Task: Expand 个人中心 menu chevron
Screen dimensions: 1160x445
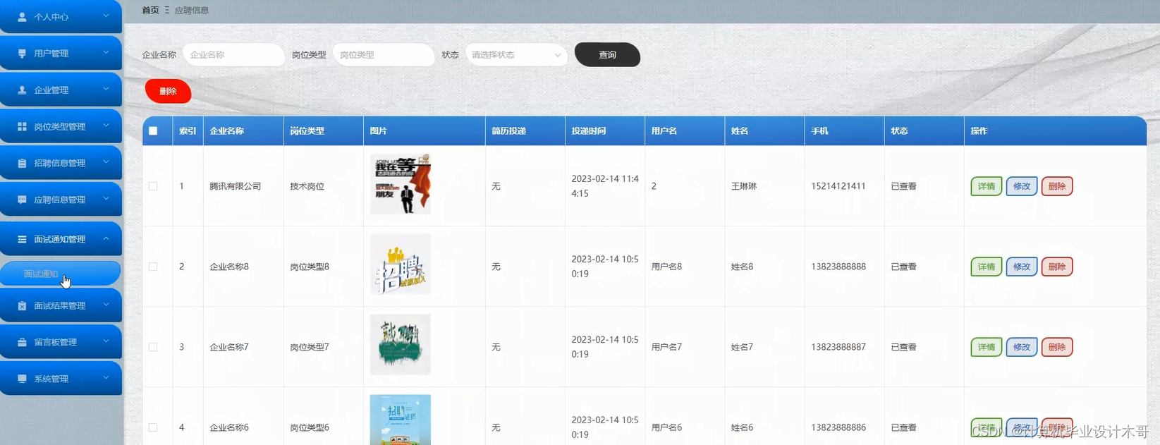Action: [x=106, y=16]
